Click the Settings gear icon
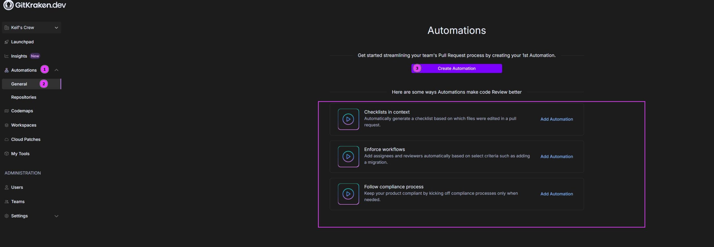The height and width of the screenshot is (247, 714). 7,216
